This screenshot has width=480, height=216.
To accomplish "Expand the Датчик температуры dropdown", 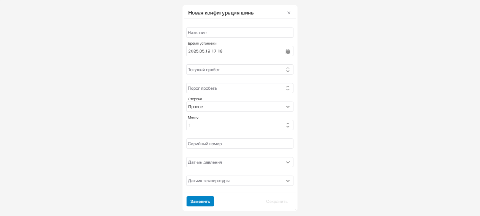I will pos(240,181).
